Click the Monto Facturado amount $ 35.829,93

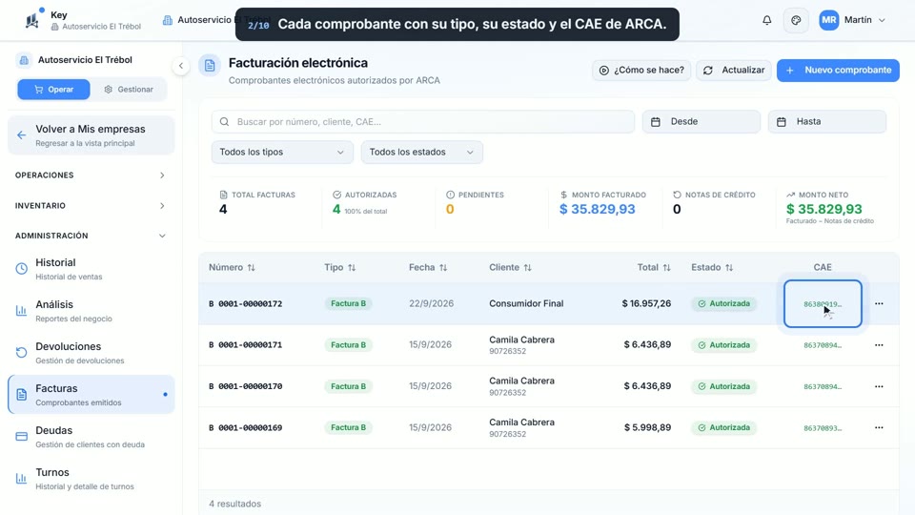(x=597, y=209)
